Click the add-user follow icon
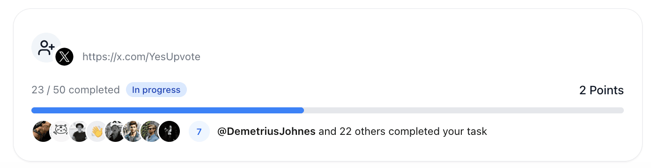 pyautogui.click(x=46, y=48)
